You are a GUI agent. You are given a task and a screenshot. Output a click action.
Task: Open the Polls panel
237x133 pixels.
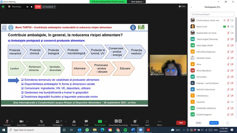click(x=74, y=121)
